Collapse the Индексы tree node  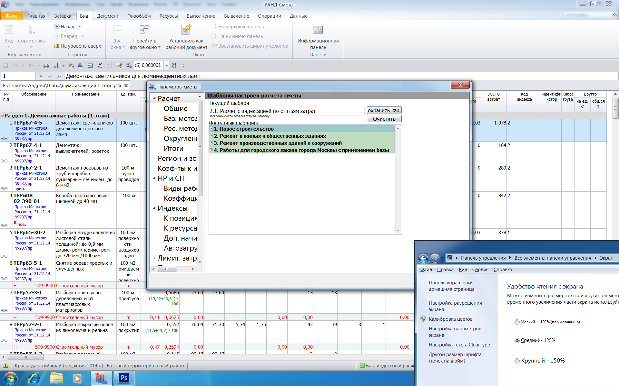pos(154,208)
